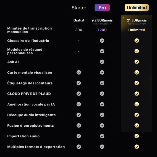The image size is (157, 157).
Task: Click Unlimited checkmark for CLOUD PRIVÉ DE PLAUD
Action: (x=137, y=94)
